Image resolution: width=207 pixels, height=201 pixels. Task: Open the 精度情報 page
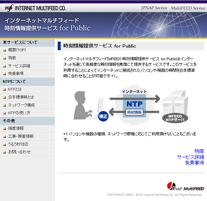[x=16, y=129]
